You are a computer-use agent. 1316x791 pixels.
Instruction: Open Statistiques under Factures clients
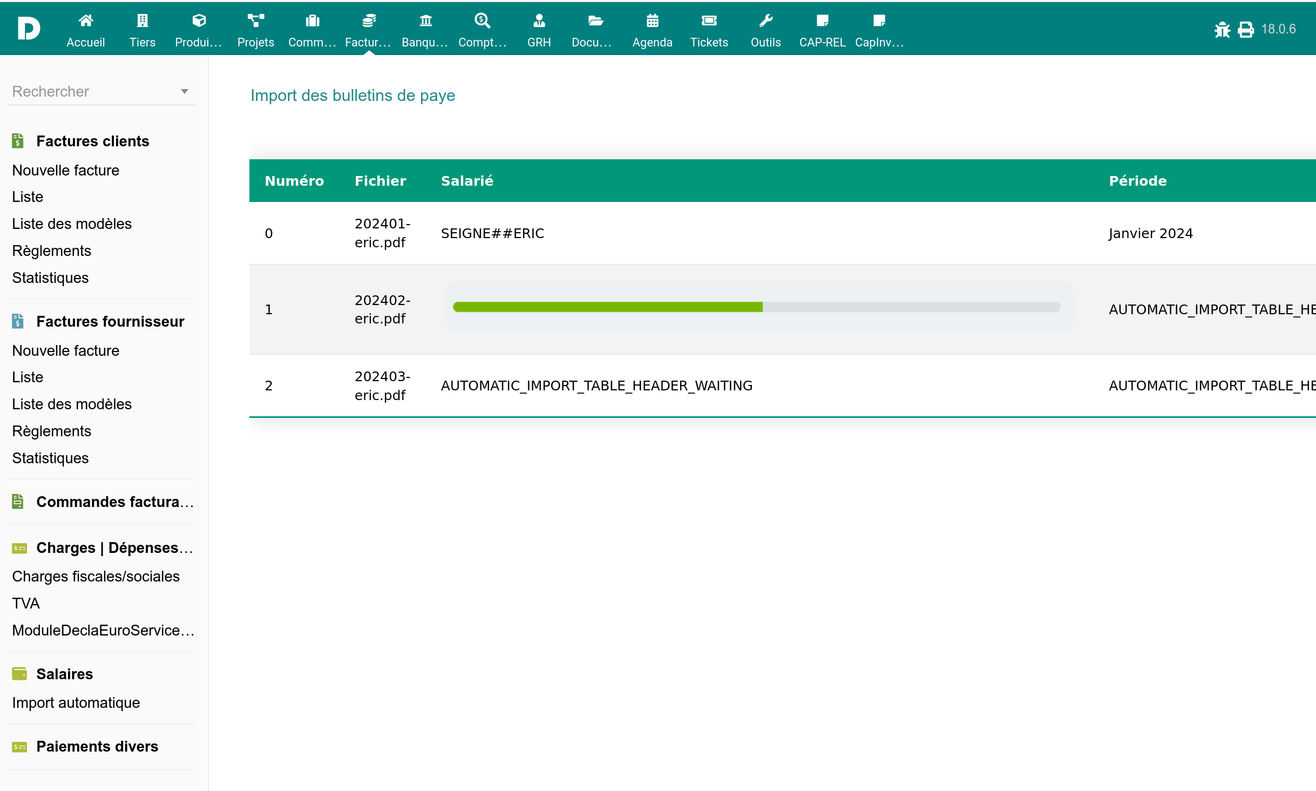51,278
